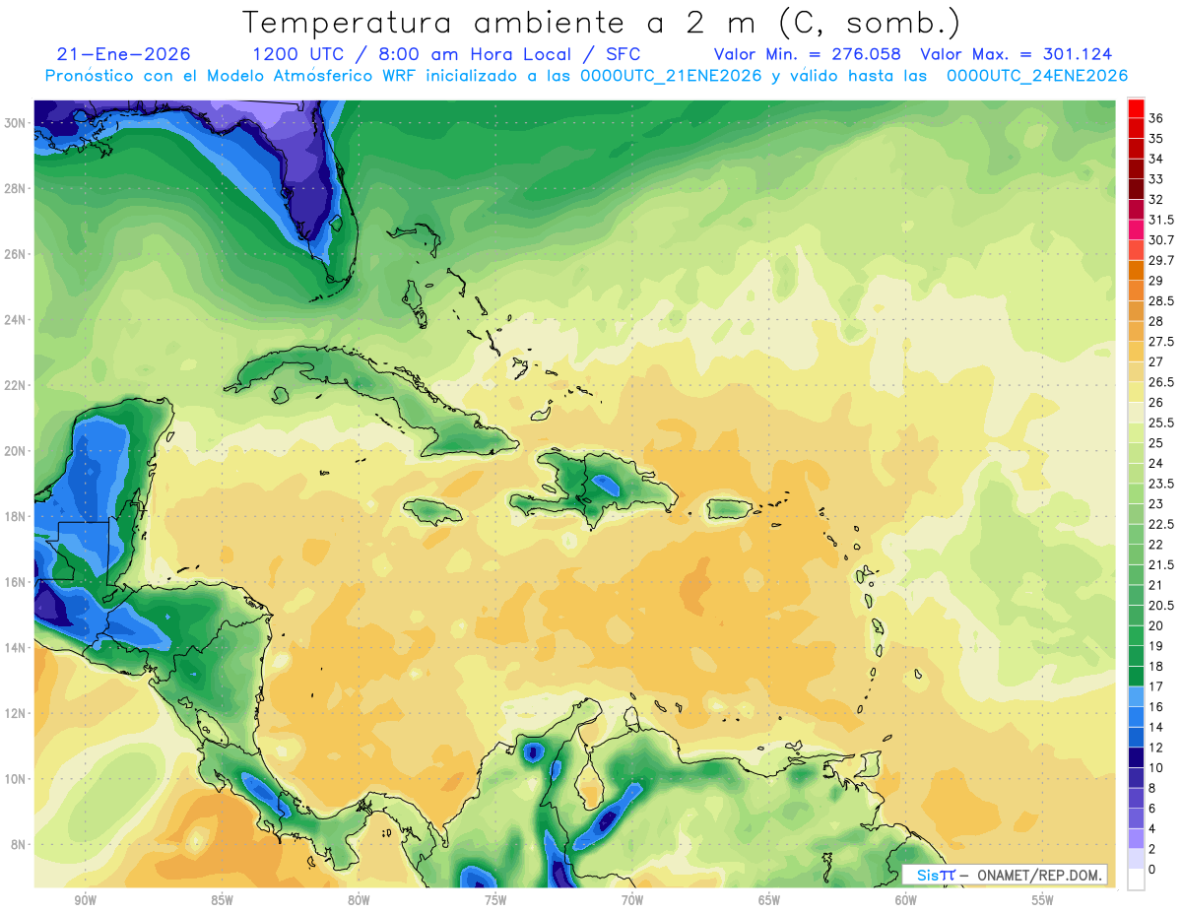
Task: Click the legend value 20.5
Action: coord(1161,606)
